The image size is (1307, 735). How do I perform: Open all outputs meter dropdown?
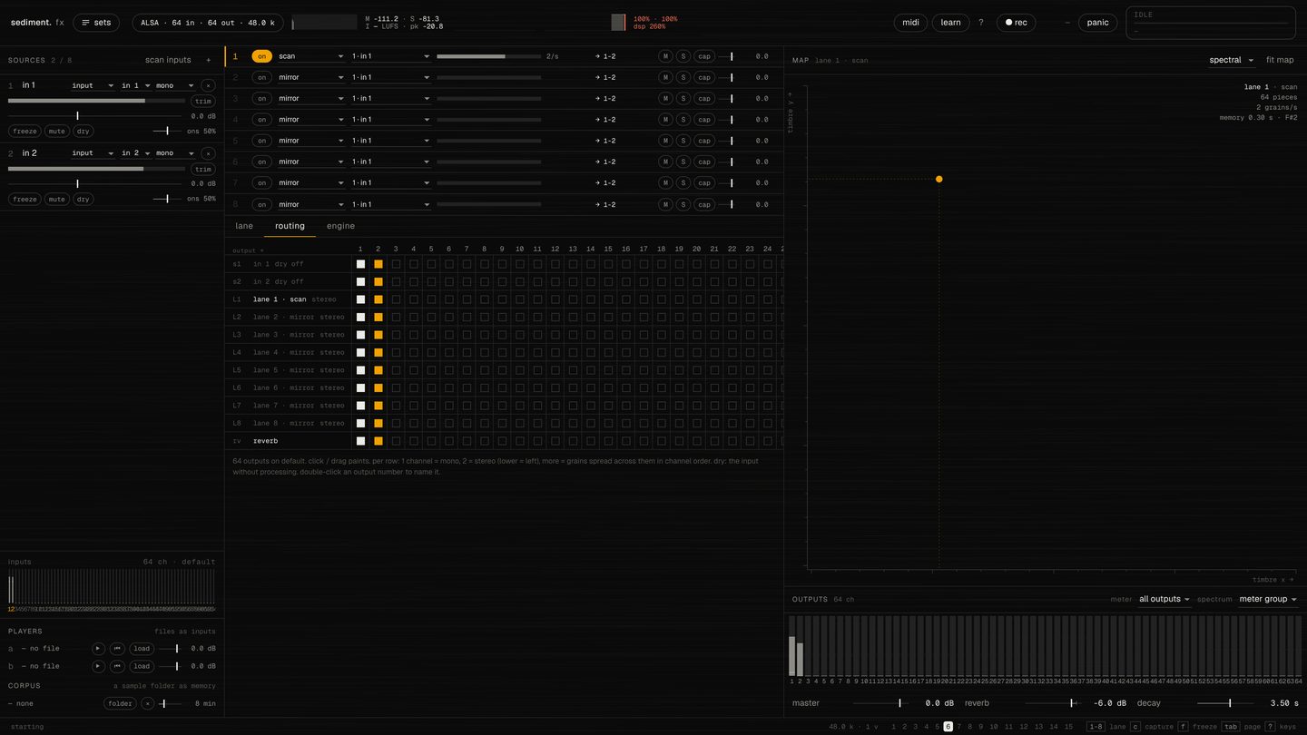click(x=1165, y=599)
